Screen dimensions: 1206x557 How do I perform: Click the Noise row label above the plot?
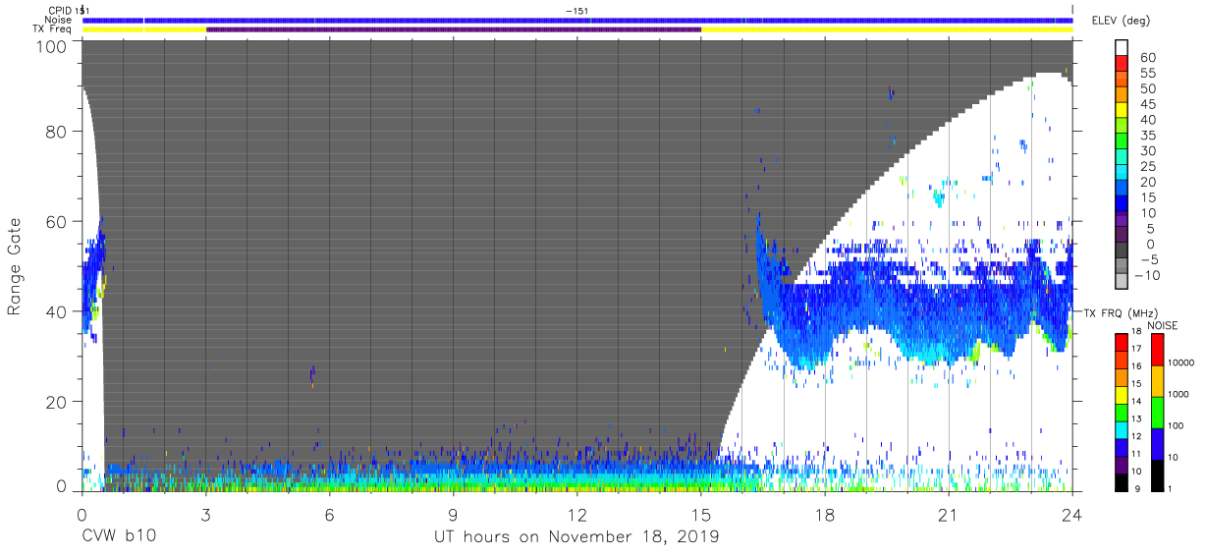pyautogui.click(x=59, y=20)
